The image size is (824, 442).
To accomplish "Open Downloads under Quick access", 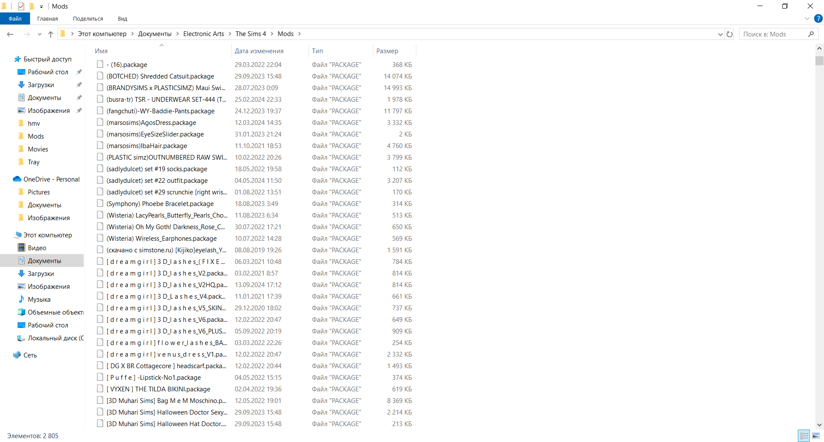I will 36,85.
